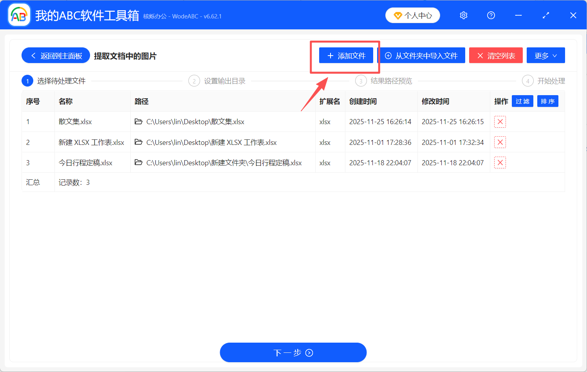Click the AB logo in the top left

click(x=19, y=14)
